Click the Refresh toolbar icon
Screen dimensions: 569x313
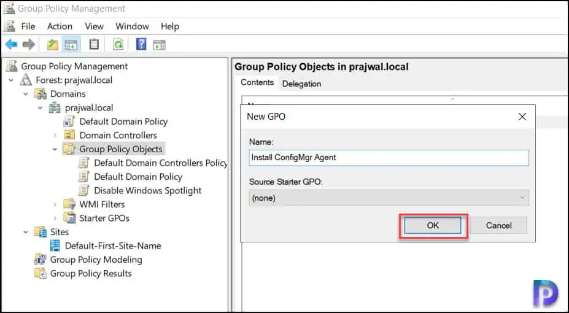click(x=117, y=44)
